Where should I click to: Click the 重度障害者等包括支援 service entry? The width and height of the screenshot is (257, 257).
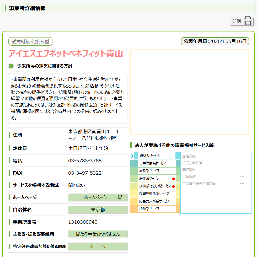click(x=199, y=183)
